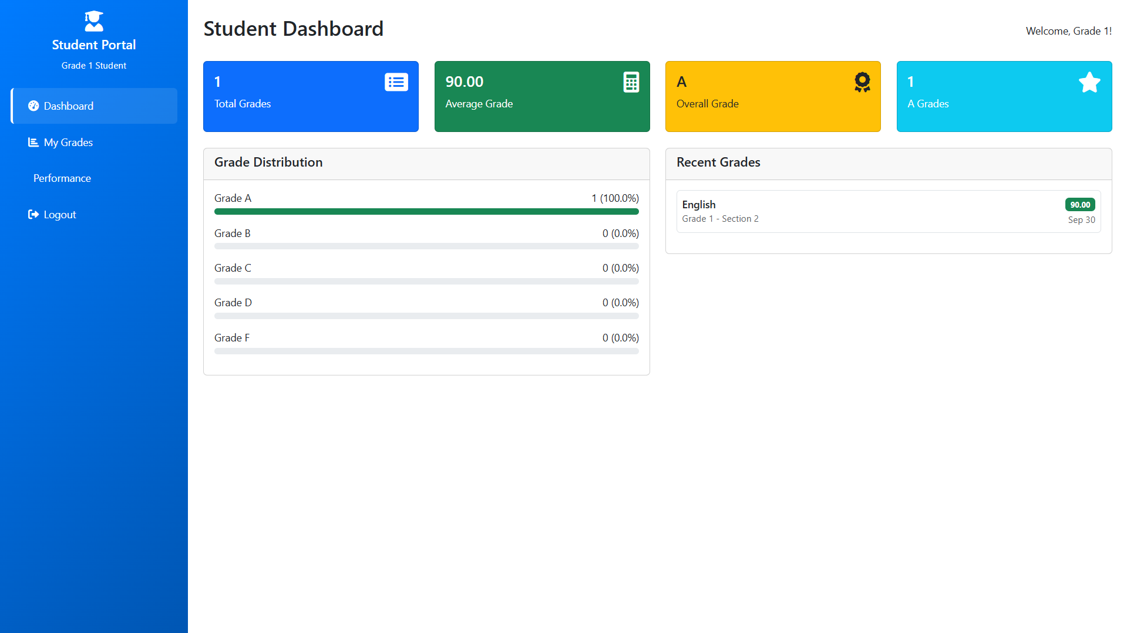Click the Student Portal title text
Viewport: 1127px width, 633px height.
click(x=94, y=45)
